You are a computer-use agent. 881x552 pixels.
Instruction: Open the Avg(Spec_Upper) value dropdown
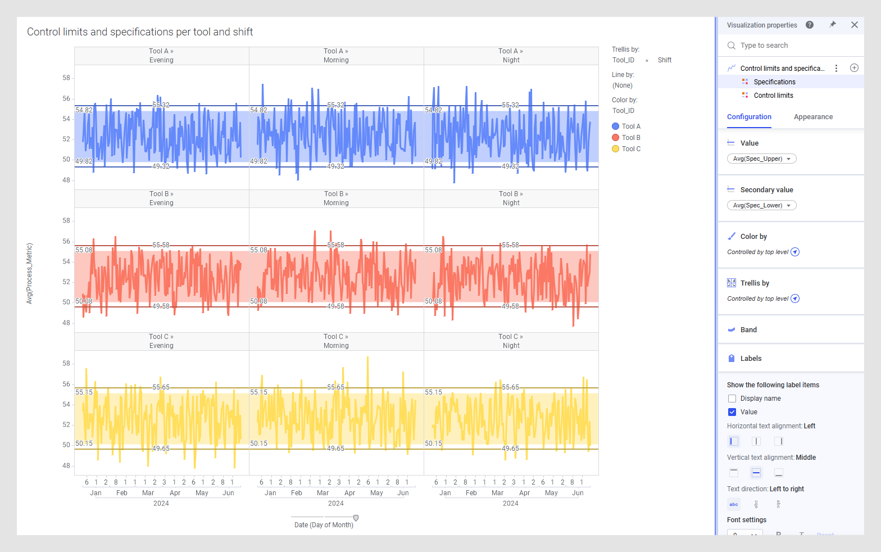click(x=762, y=159)
